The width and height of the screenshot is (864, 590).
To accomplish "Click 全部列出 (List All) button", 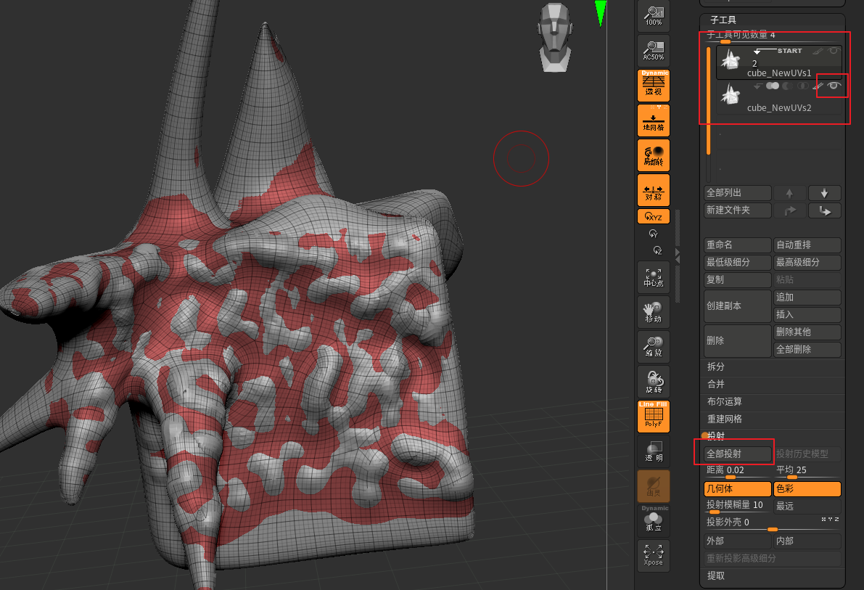I will (x=738, y=193).
